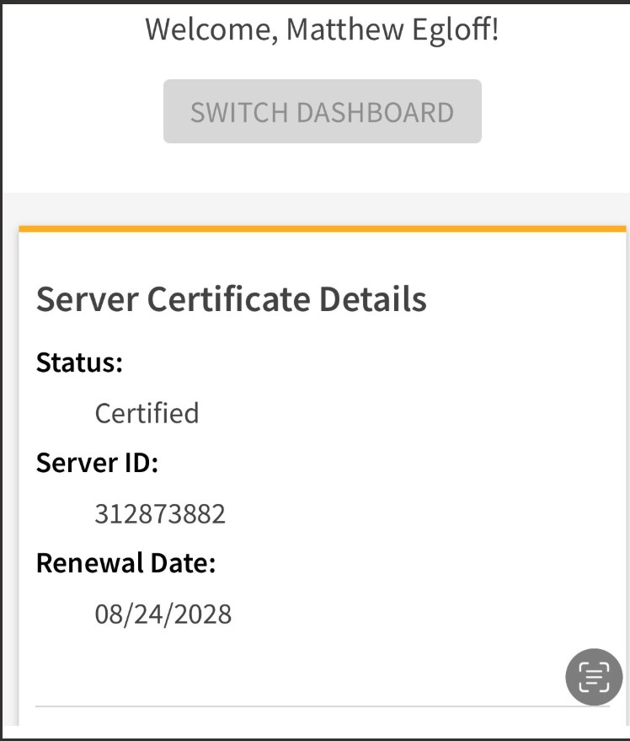Screen dimensions: 630x741
Task: Tap the floating text-scan icon
Action: point(594,677)
